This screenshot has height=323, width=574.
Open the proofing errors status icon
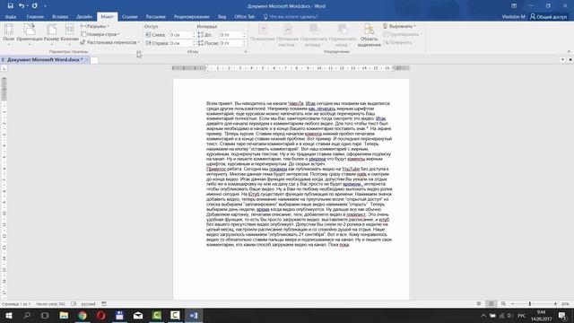[x=74, y=304]
